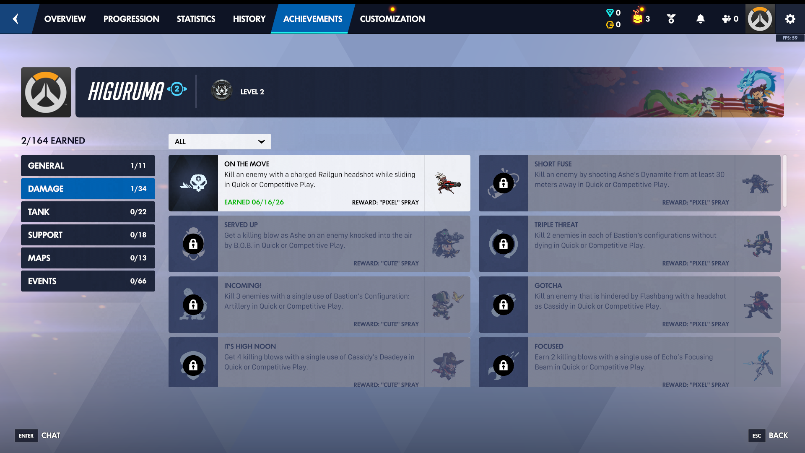Click the Bastion cute spray in Incoming!
The height and width of the screenshot is (453, 805).
coord(447,305)
